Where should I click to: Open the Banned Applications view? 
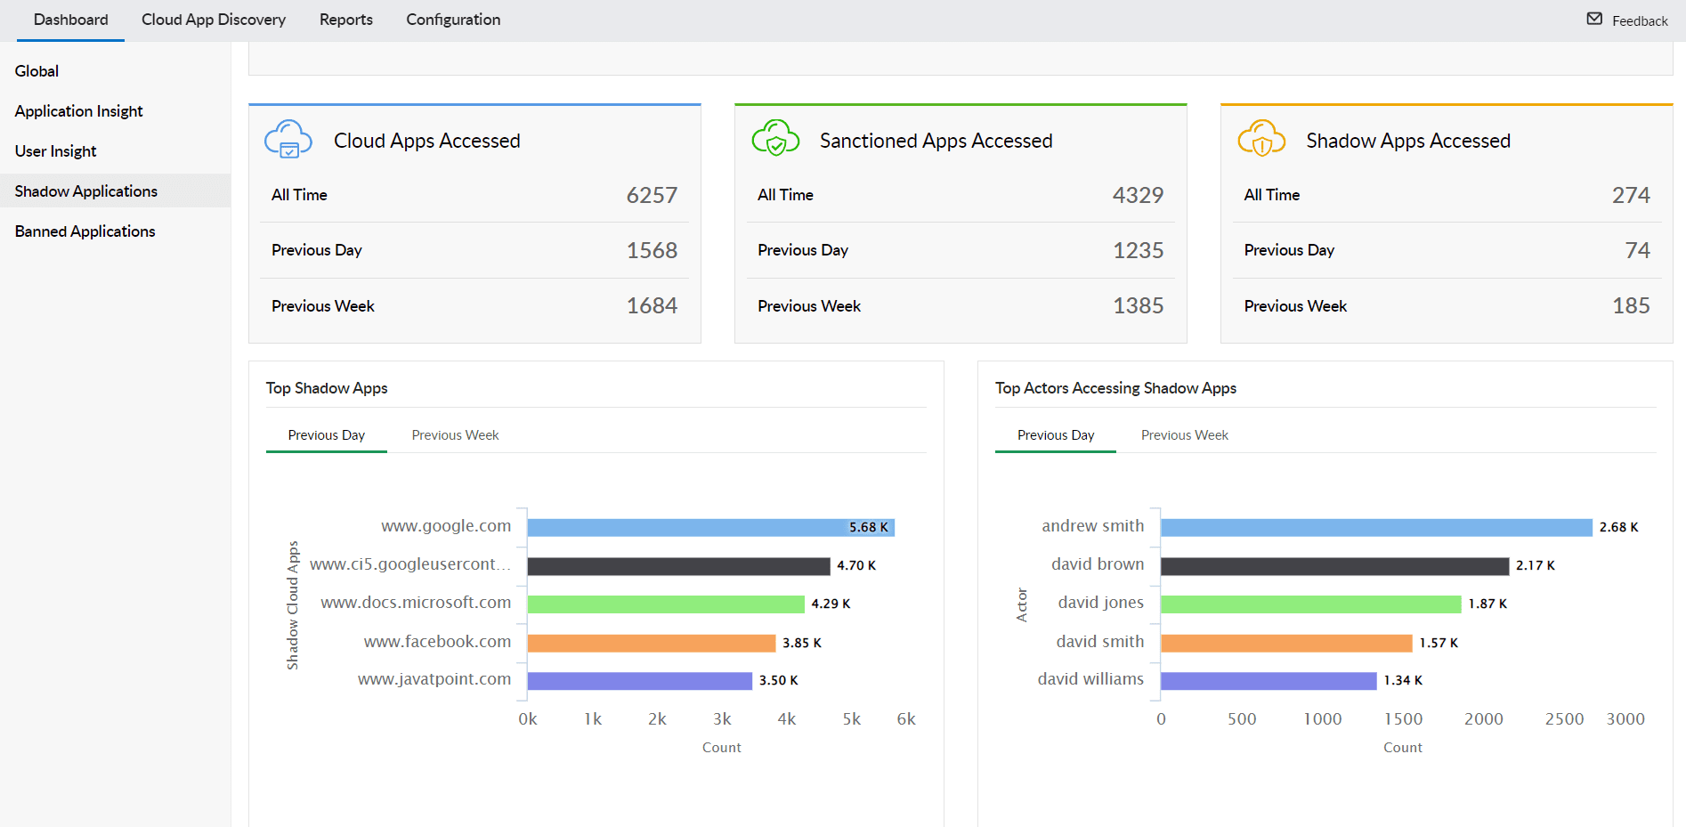coord(85,231)
